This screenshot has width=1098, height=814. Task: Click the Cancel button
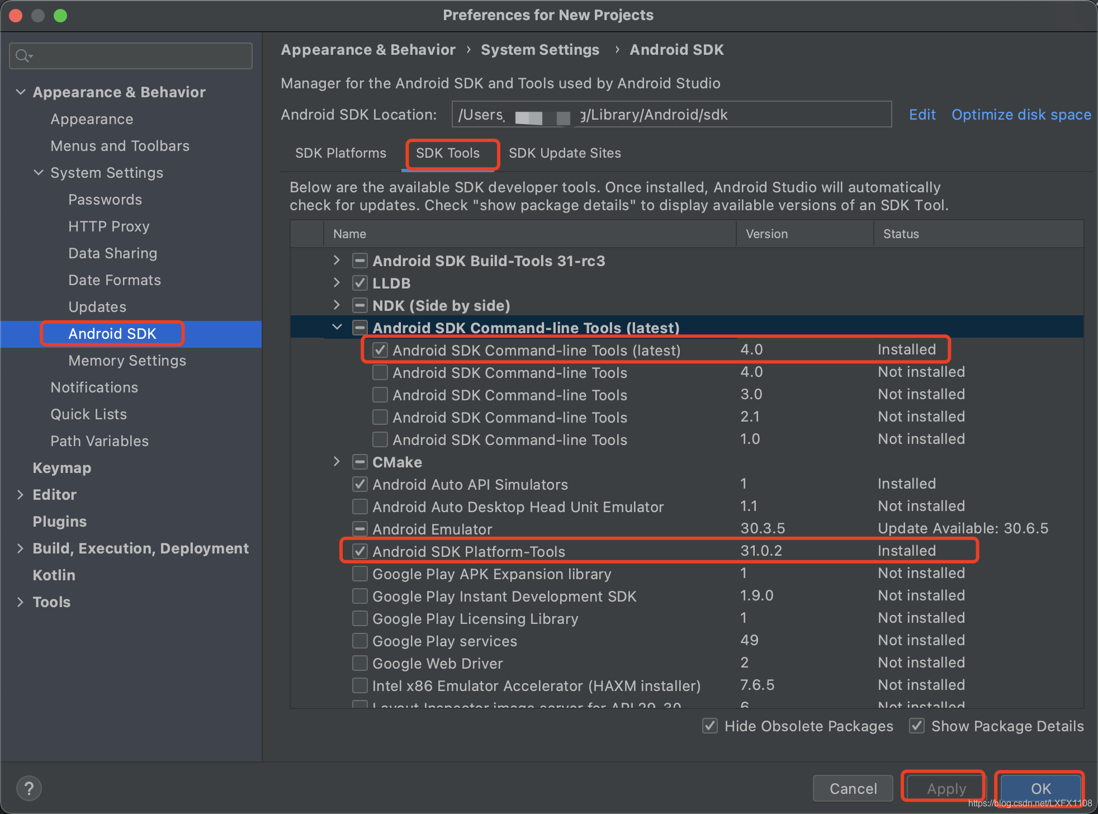(x=853, y=788)
